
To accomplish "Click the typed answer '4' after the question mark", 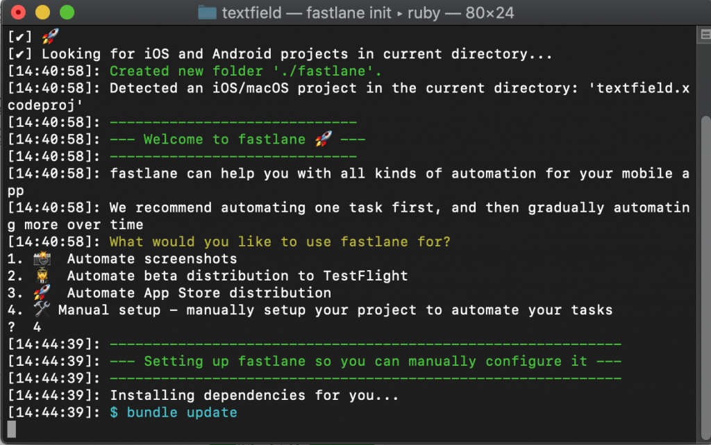I will pyautogui.click(x=37, y=327).
